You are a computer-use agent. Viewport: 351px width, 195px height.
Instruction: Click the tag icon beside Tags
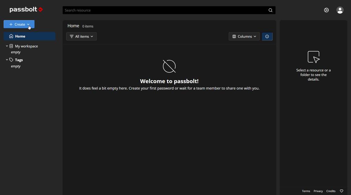click(x=11, y=60)
